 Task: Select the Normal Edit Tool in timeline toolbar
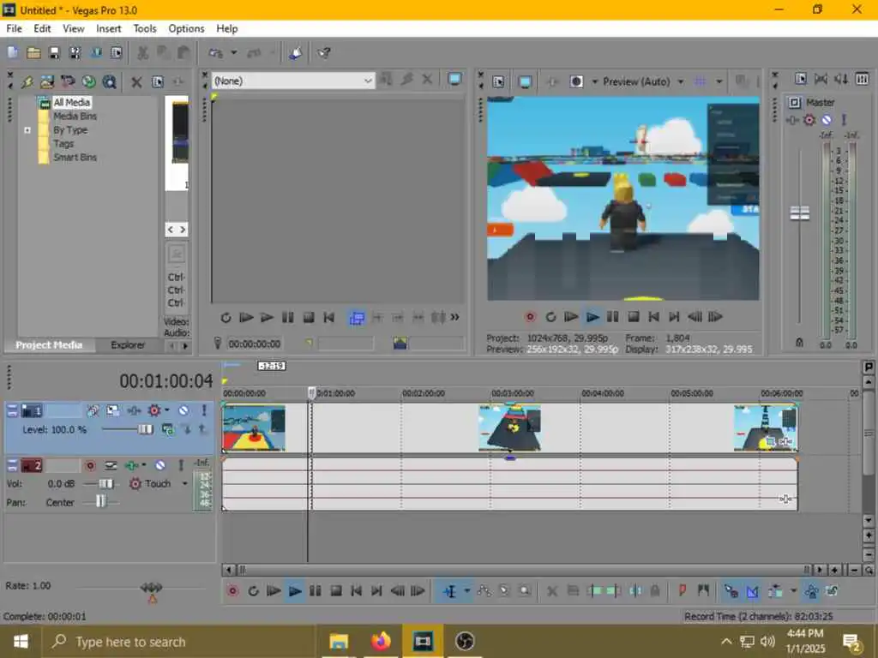(x=449, y=591)
